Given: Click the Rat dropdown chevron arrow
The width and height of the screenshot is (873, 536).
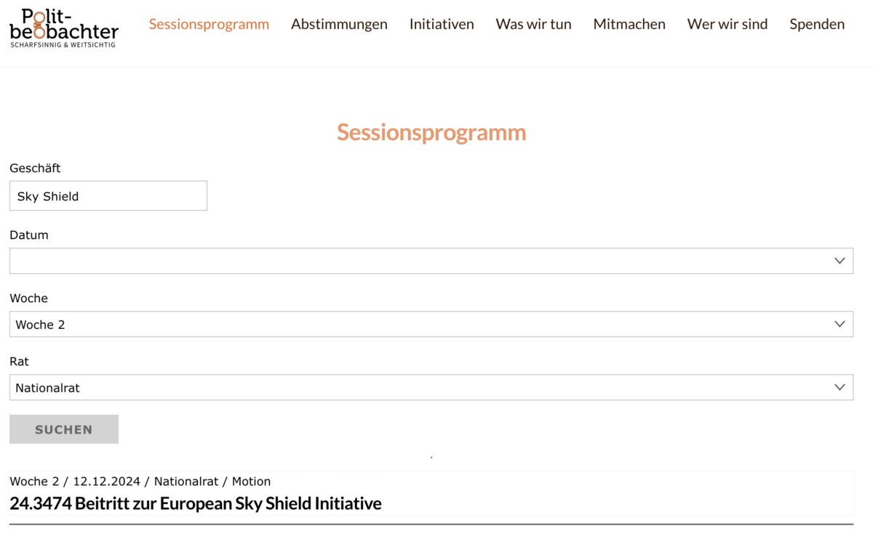Looking at the screenshot, I should pos(840,387).
